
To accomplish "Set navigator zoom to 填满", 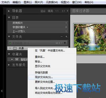I will (50, 11).
